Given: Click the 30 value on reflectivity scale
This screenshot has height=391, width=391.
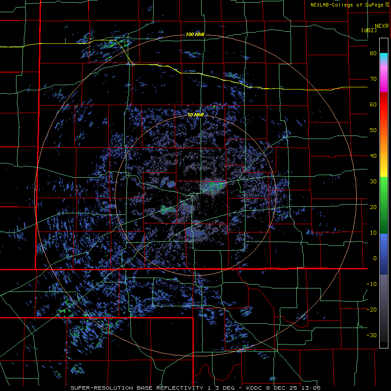Looking at the screenshot, I should [x=373, y=182].
